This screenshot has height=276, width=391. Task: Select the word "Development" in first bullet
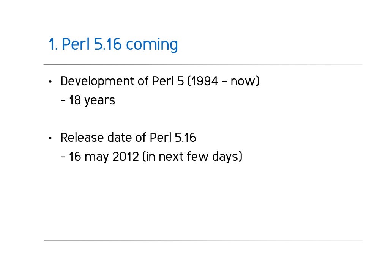[x=98, y=82]
